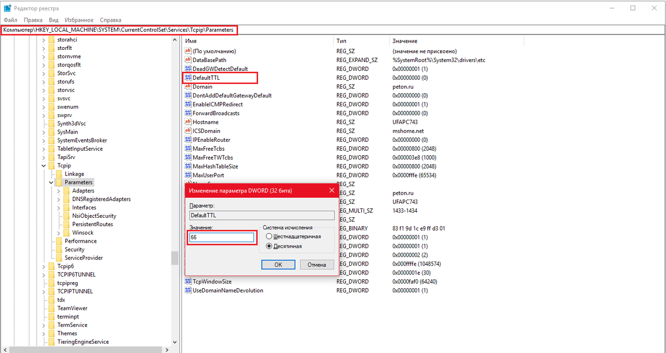Click the DWORD icon beside DeadGWDetectDefault
The width and height of the screenshot is (666, 353).
pos(188,69)
